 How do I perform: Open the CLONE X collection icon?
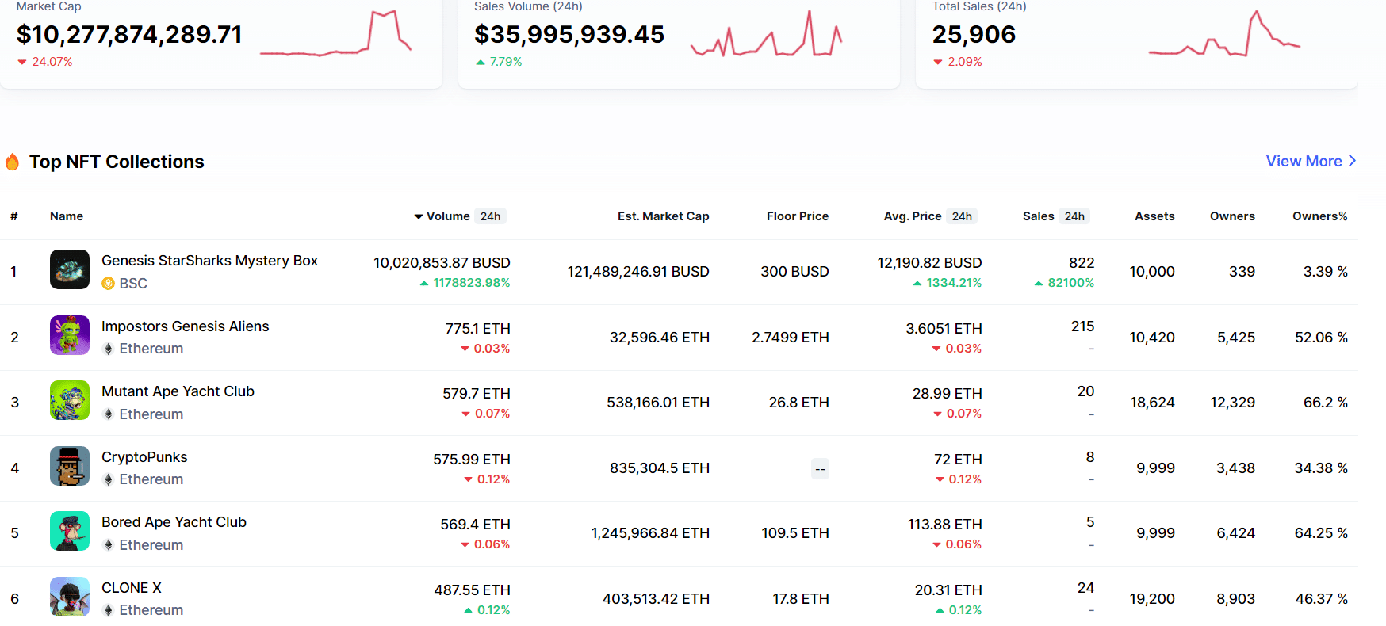tap(70, 597)
